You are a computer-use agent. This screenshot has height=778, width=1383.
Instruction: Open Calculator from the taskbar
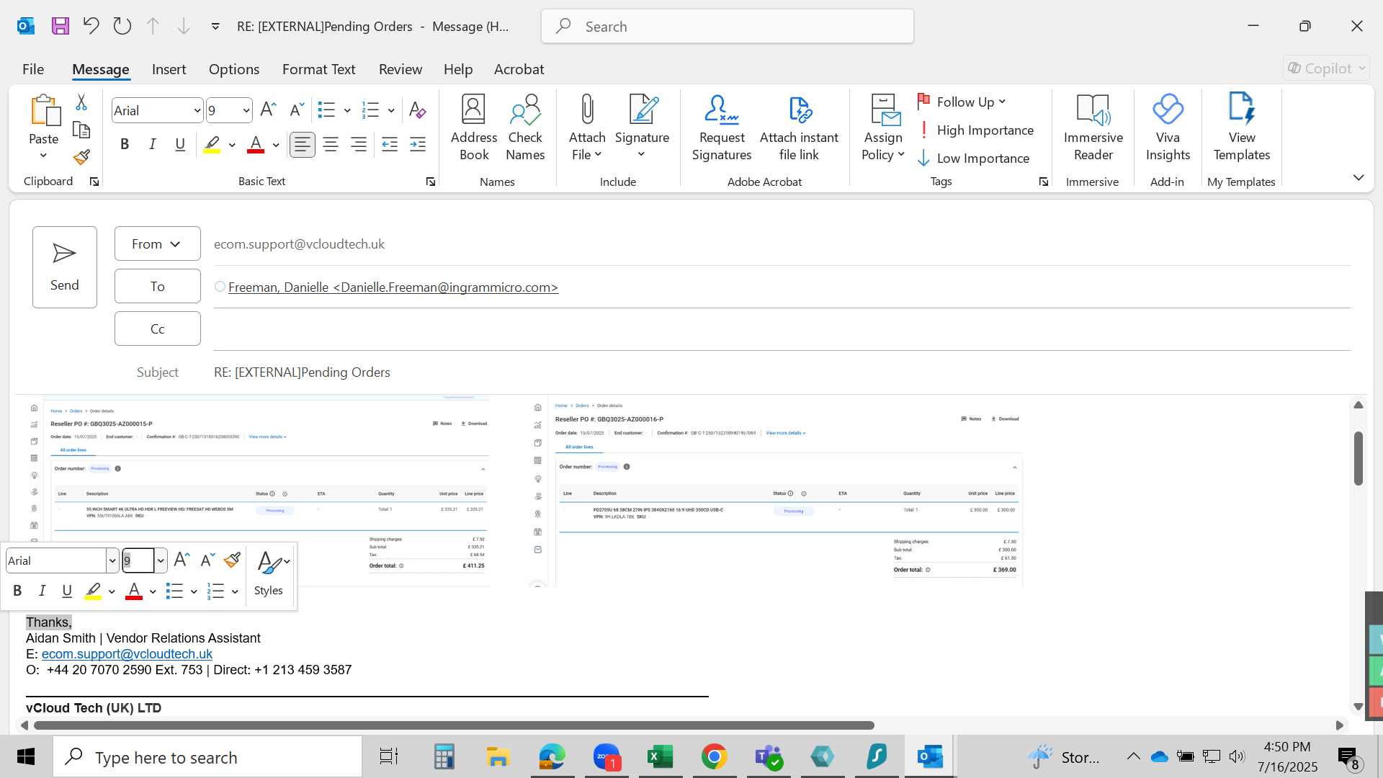click(444, 757)
